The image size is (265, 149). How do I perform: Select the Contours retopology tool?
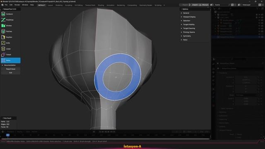pos(10,14)
